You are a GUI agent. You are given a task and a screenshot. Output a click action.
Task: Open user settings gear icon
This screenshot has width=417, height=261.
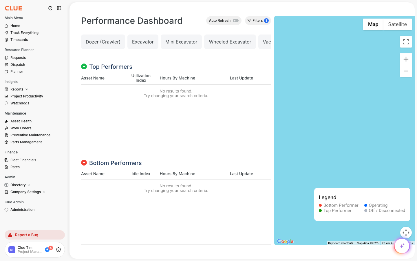[58, 250]
